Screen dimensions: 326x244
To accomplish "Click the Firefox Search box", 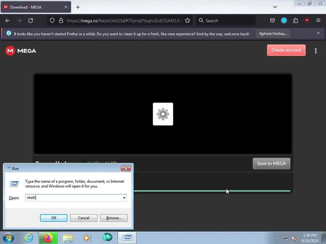I will (x=226, y=21).
